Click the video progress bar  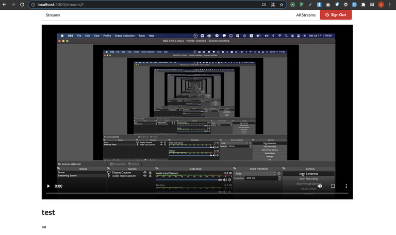197,193
